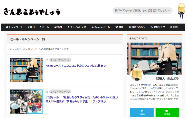Open the October 8 manga cover thumbnail
Image resolution: width=187 pixels, height=119 pixels.
[x=26, y=101]
